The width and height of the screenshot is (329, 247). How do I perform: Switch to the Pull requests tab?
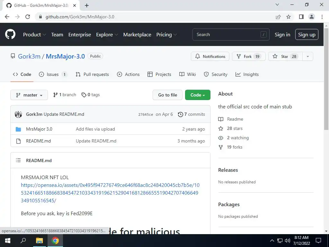[92, 74]
